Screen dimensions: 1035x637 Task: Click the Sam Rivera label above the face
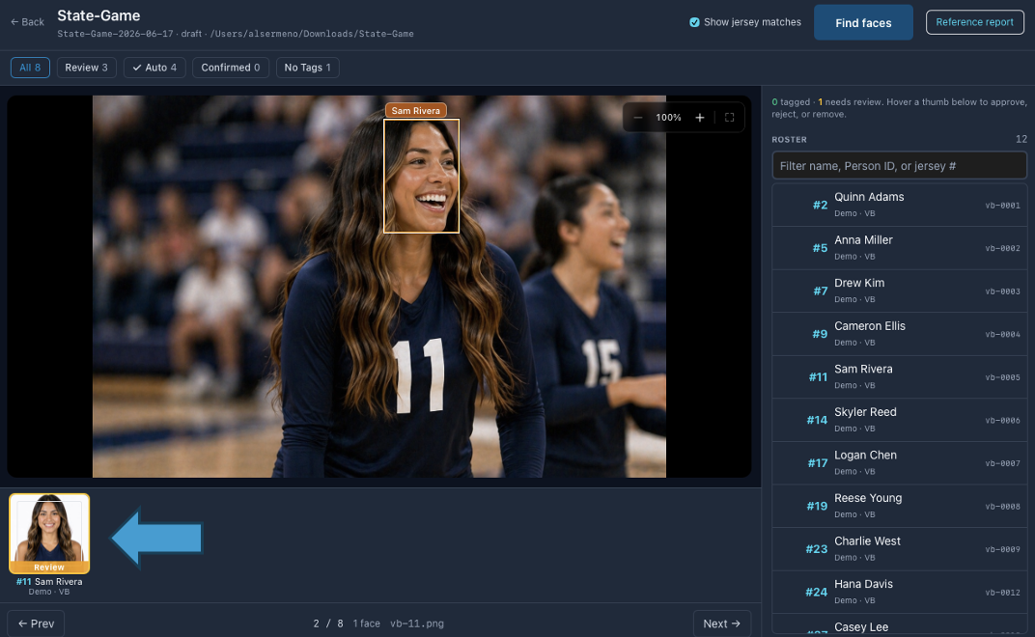[x=416, y=110]
